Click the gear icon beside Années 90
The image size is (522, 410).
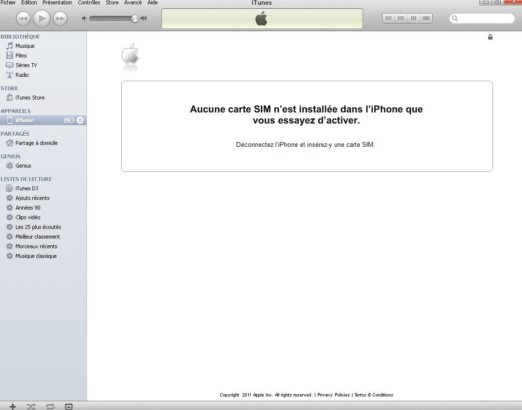coord(10,208)
